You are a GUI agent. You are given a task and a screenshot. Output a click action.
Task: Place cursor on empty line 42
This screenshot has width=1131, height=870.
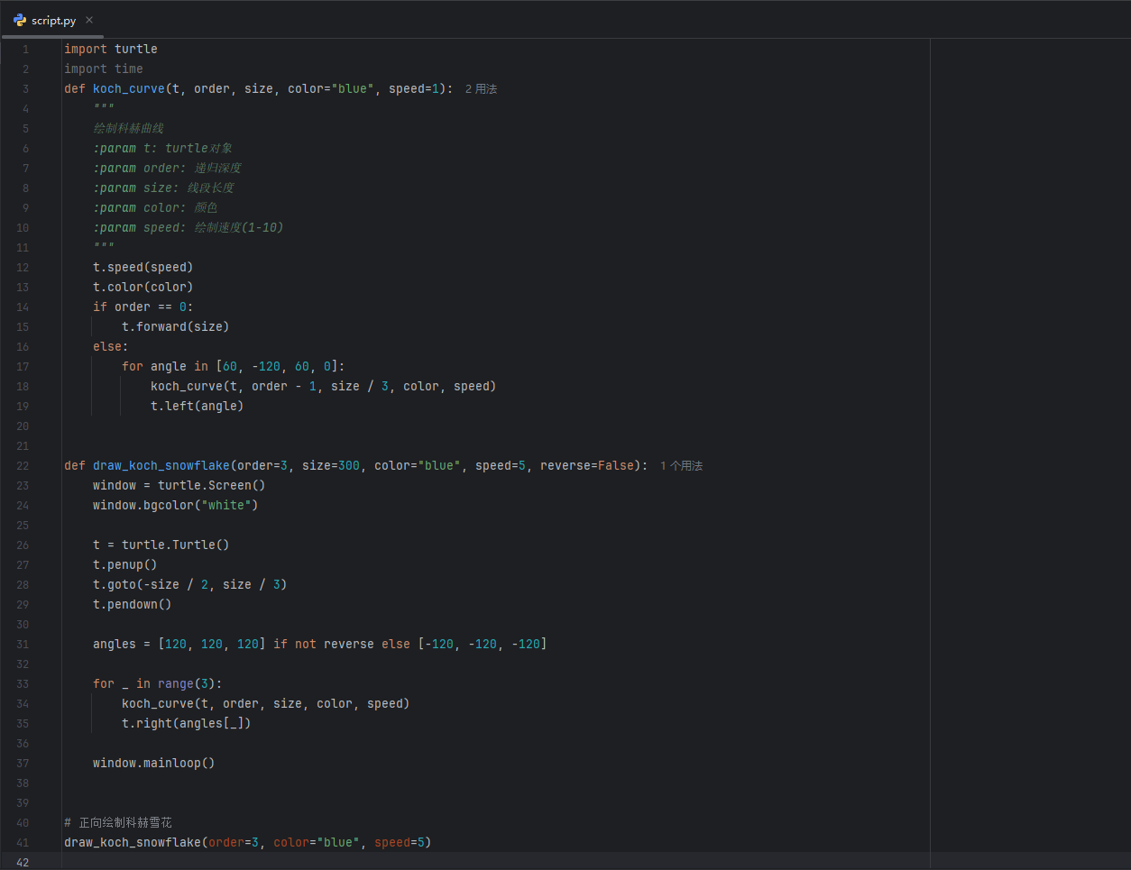pos(361,862)
